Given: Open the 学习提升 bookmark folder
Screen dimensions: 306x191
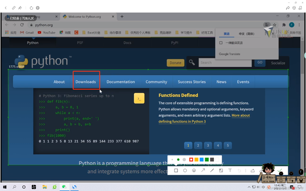Looking at the screenshot, I should pyautogui.click(x=184, y=32).
